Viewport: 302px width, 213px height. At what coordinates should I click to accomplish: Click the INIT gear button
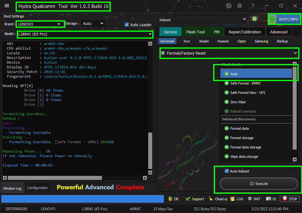click(x=254, y=199)
